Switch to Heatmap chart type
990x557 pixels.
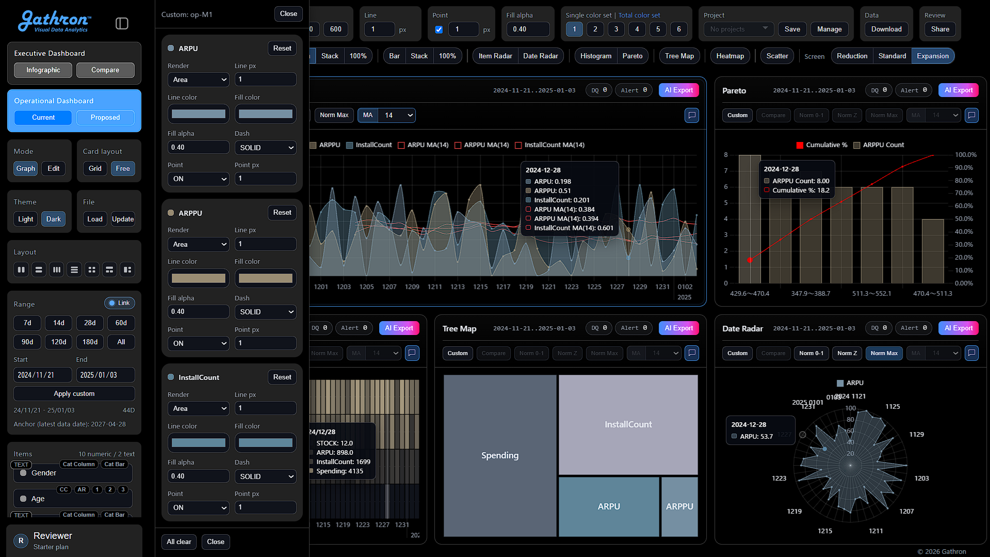tap(729, 56)
